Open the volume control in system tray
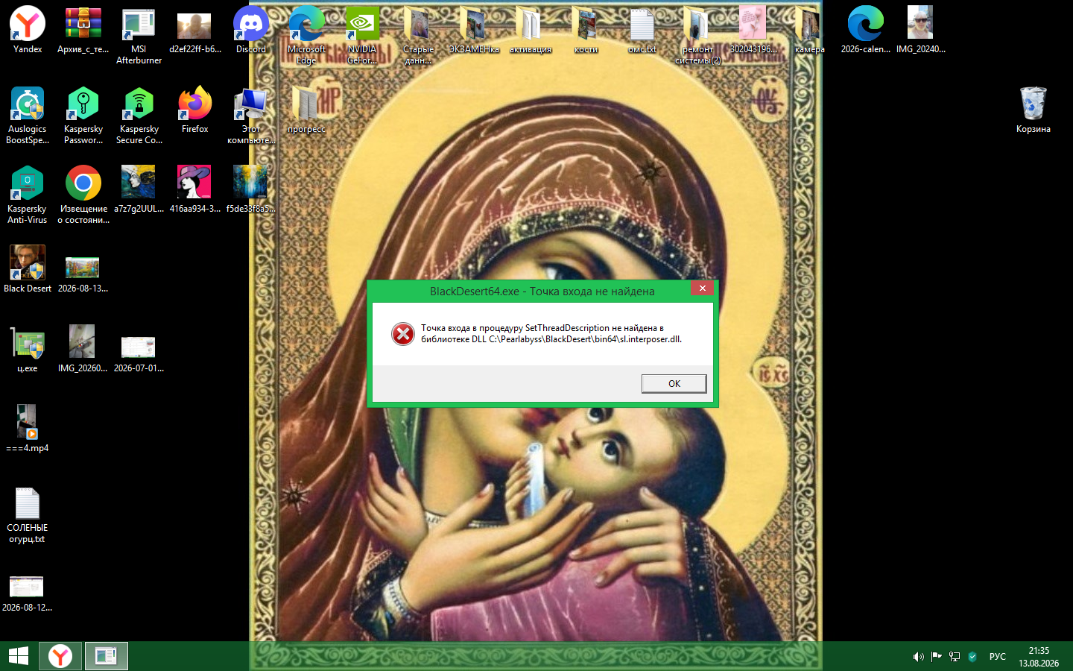Image resolution: width=1073 pixels, height=671 pixels. pos(918,657)
